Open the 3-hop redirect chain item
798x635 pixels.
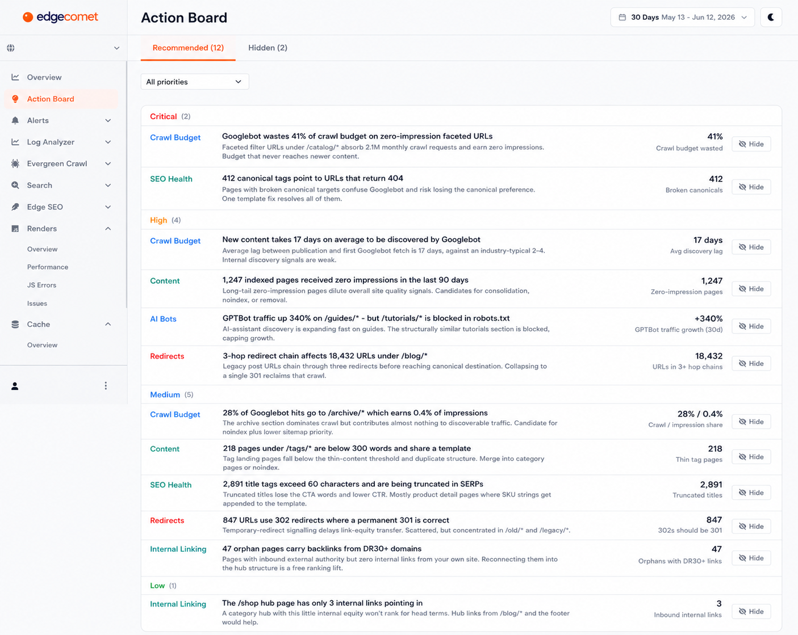[325, 356]
